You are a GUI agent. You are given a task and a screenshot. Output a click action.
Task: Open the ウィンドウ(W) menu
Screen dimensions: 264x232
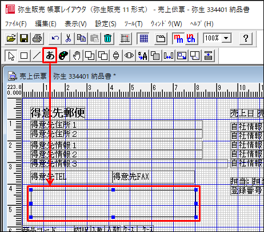coord(166,24)
